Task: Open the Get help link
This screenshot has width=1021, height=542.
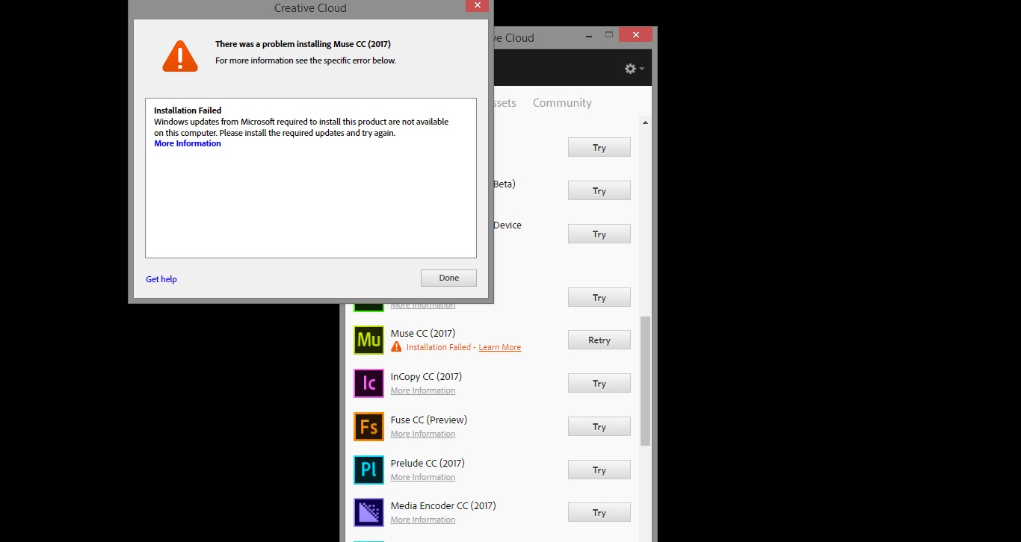Action: (161, 279)
